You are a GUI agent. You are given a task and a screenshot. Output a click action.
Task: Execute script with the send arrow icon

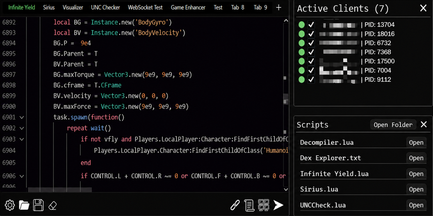coord(278,205)
